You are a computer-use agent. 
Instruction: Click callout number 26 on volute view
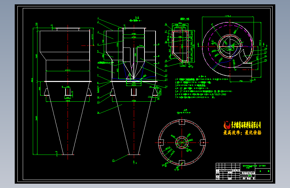pyautogui.click(x=266, y=56)
